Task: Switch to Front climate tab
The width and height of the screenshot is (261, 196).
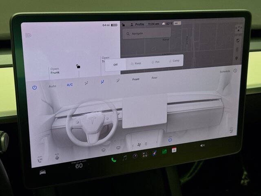Action: [136, 79]
